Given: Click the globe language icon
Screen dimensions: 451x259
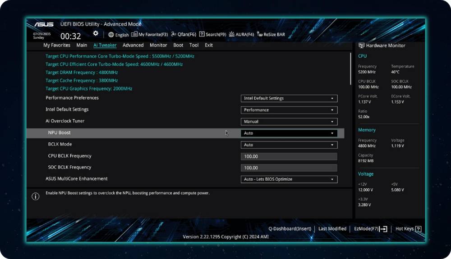Looking at the screenshot, I should [111, 35].
